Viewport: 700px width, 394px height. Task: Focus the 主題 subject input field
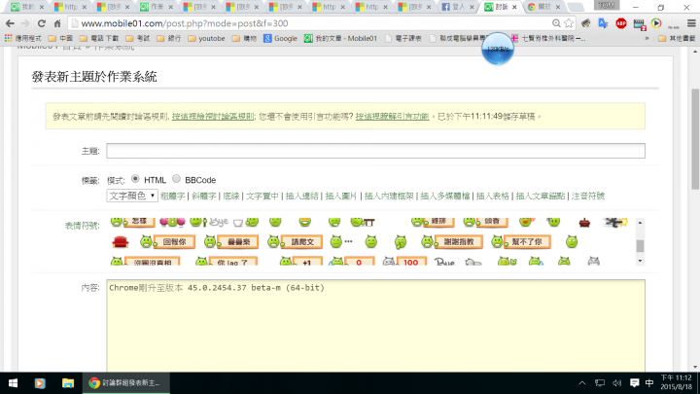point(375,151)
